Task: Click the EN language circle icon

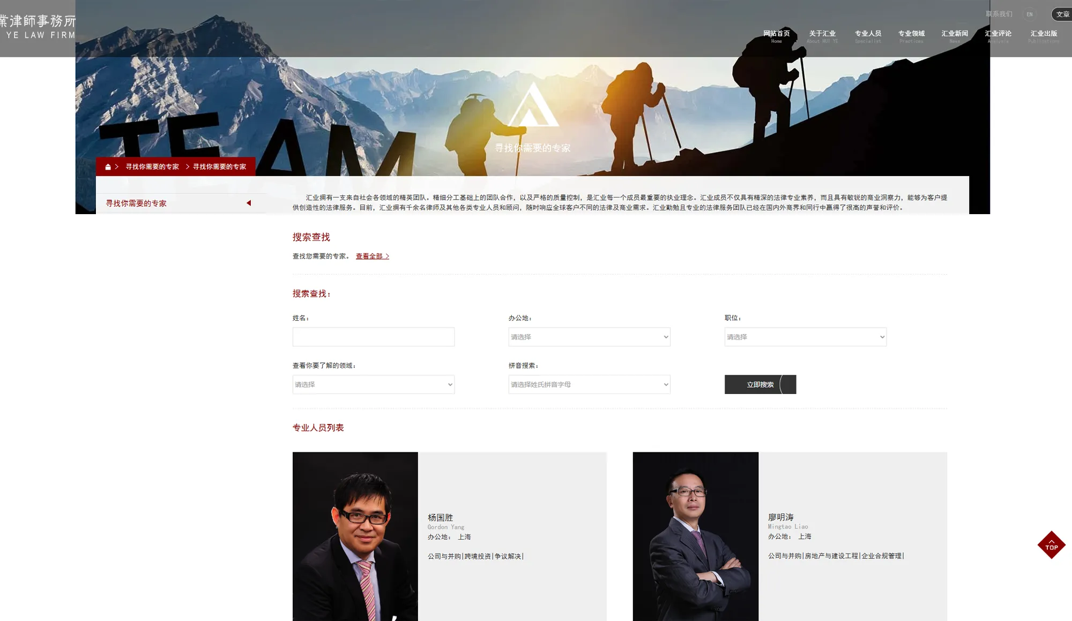Action: coord(1029,14)
